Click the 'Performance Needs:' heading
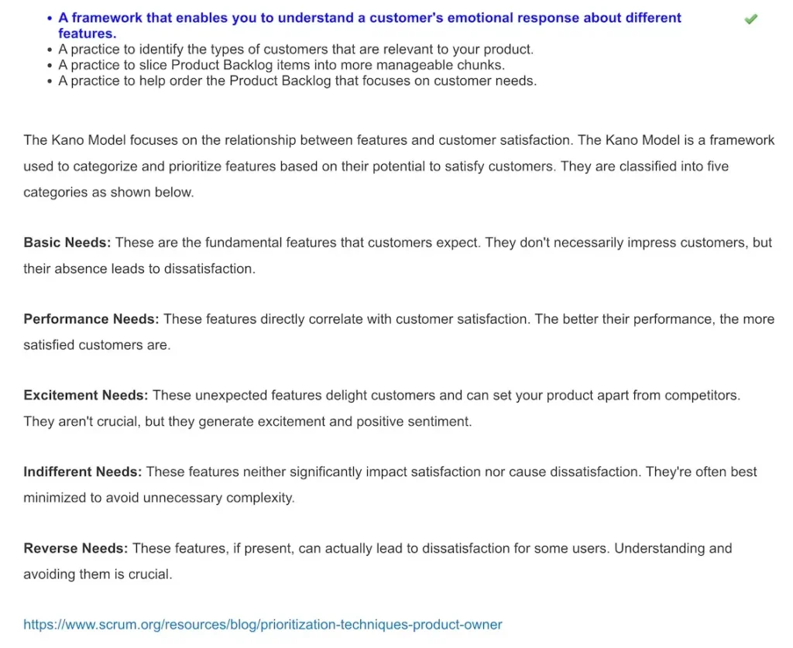 click(x=91, y=319)
